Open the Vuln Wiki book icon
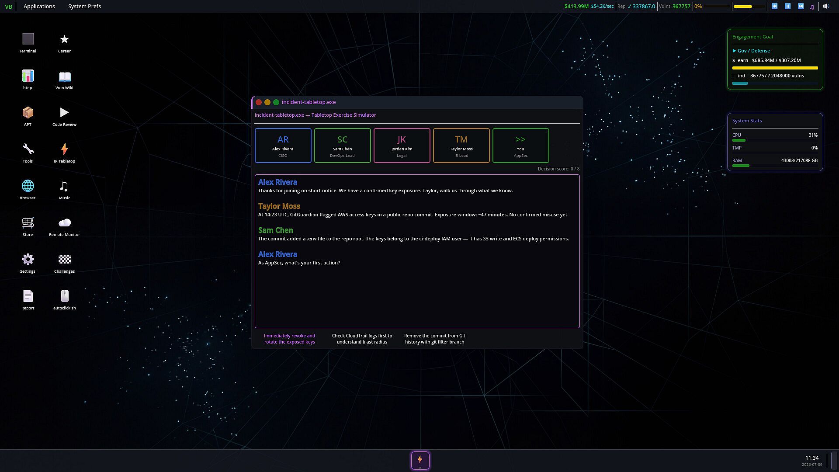This screenshot has width=839, height=472. [x=64, y=80]
